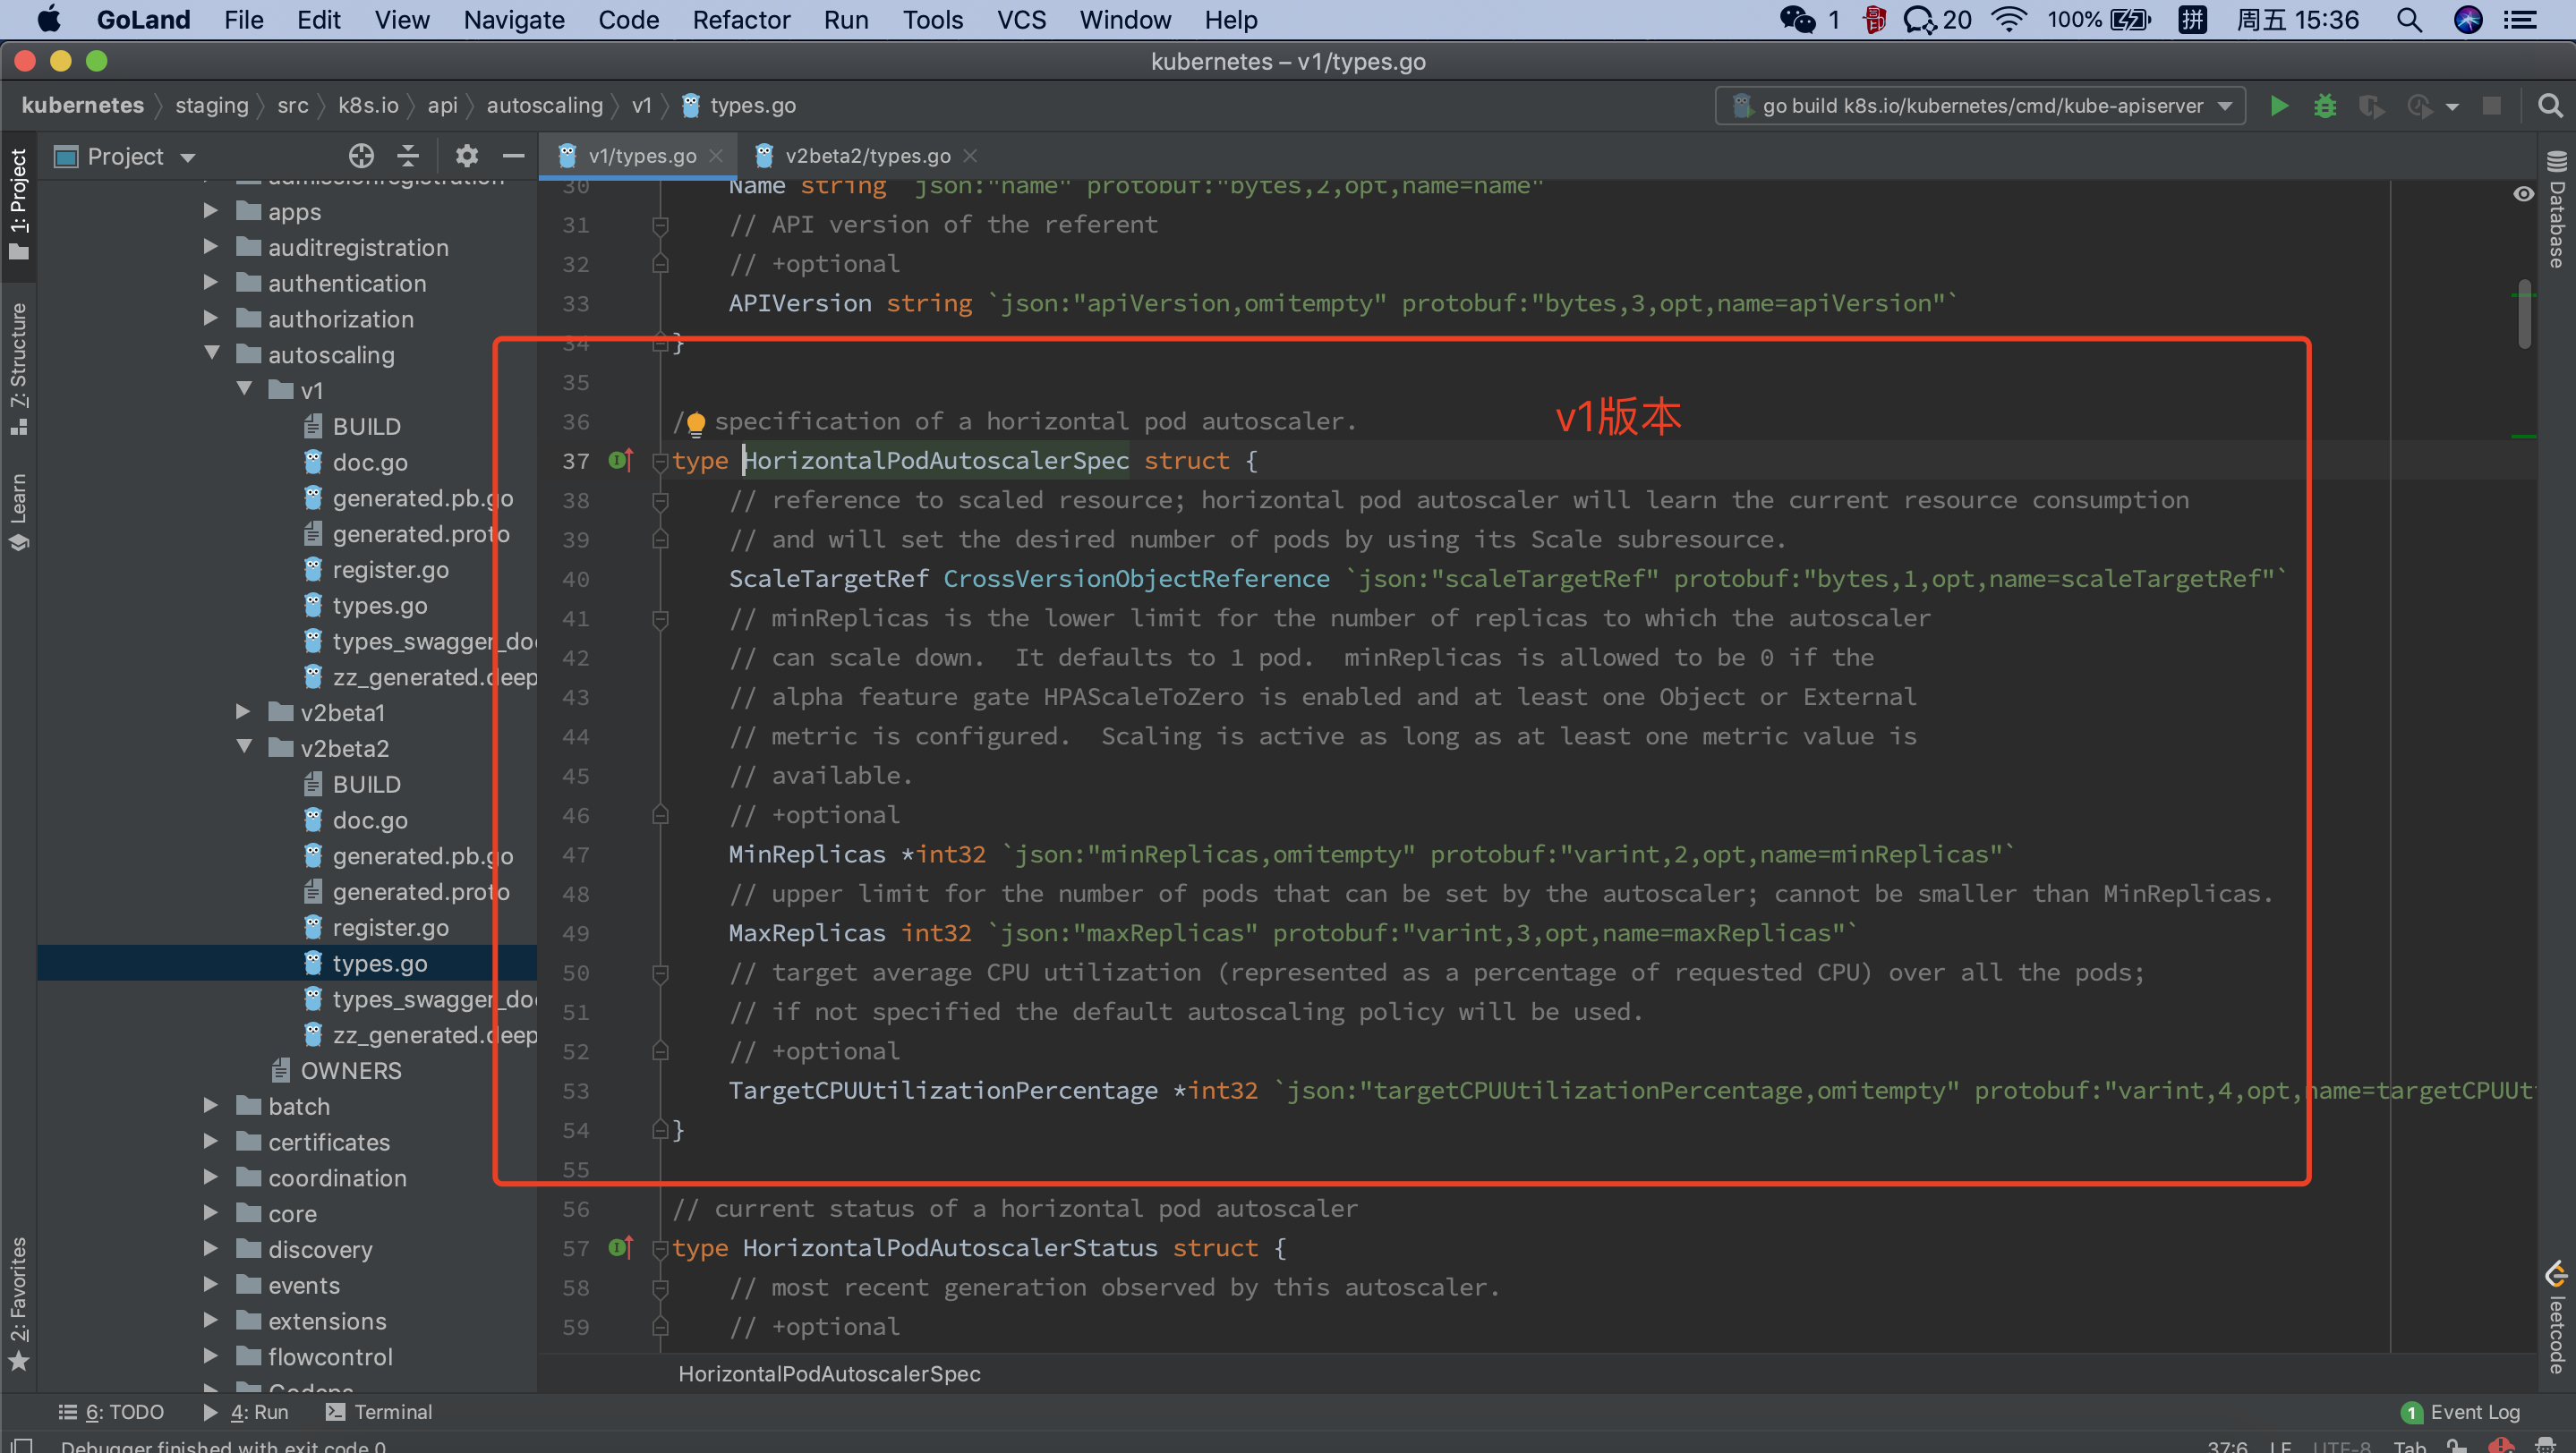Click the Collapse All icon in Project panel
Screen dimensions: 2576x1453
coord(408,156)
